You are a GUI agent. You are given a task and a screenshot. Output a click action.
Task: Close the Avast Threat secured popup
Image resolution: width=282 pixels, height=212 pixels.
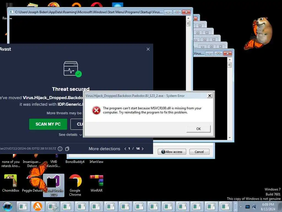coord(148,49)
